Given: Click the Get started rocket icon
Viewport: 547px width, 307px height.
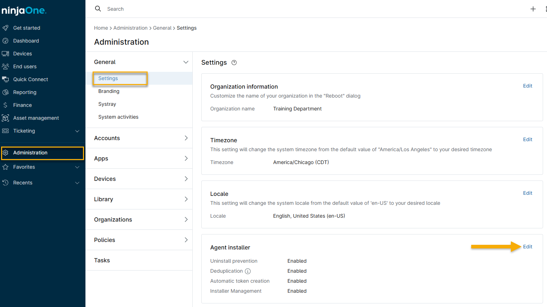Looking at the screenshot, I should tap(5, 28).
